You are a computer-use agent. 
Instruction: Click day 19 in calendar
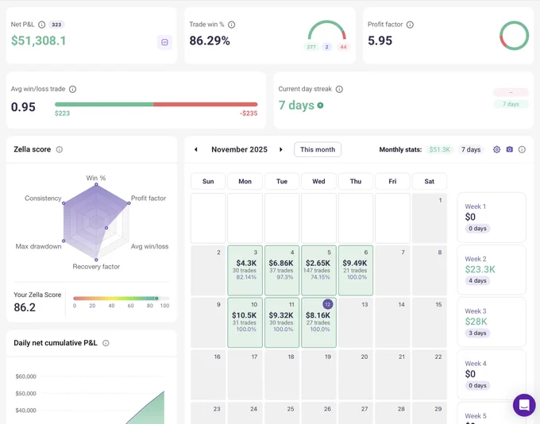click(x=318, y=375)
